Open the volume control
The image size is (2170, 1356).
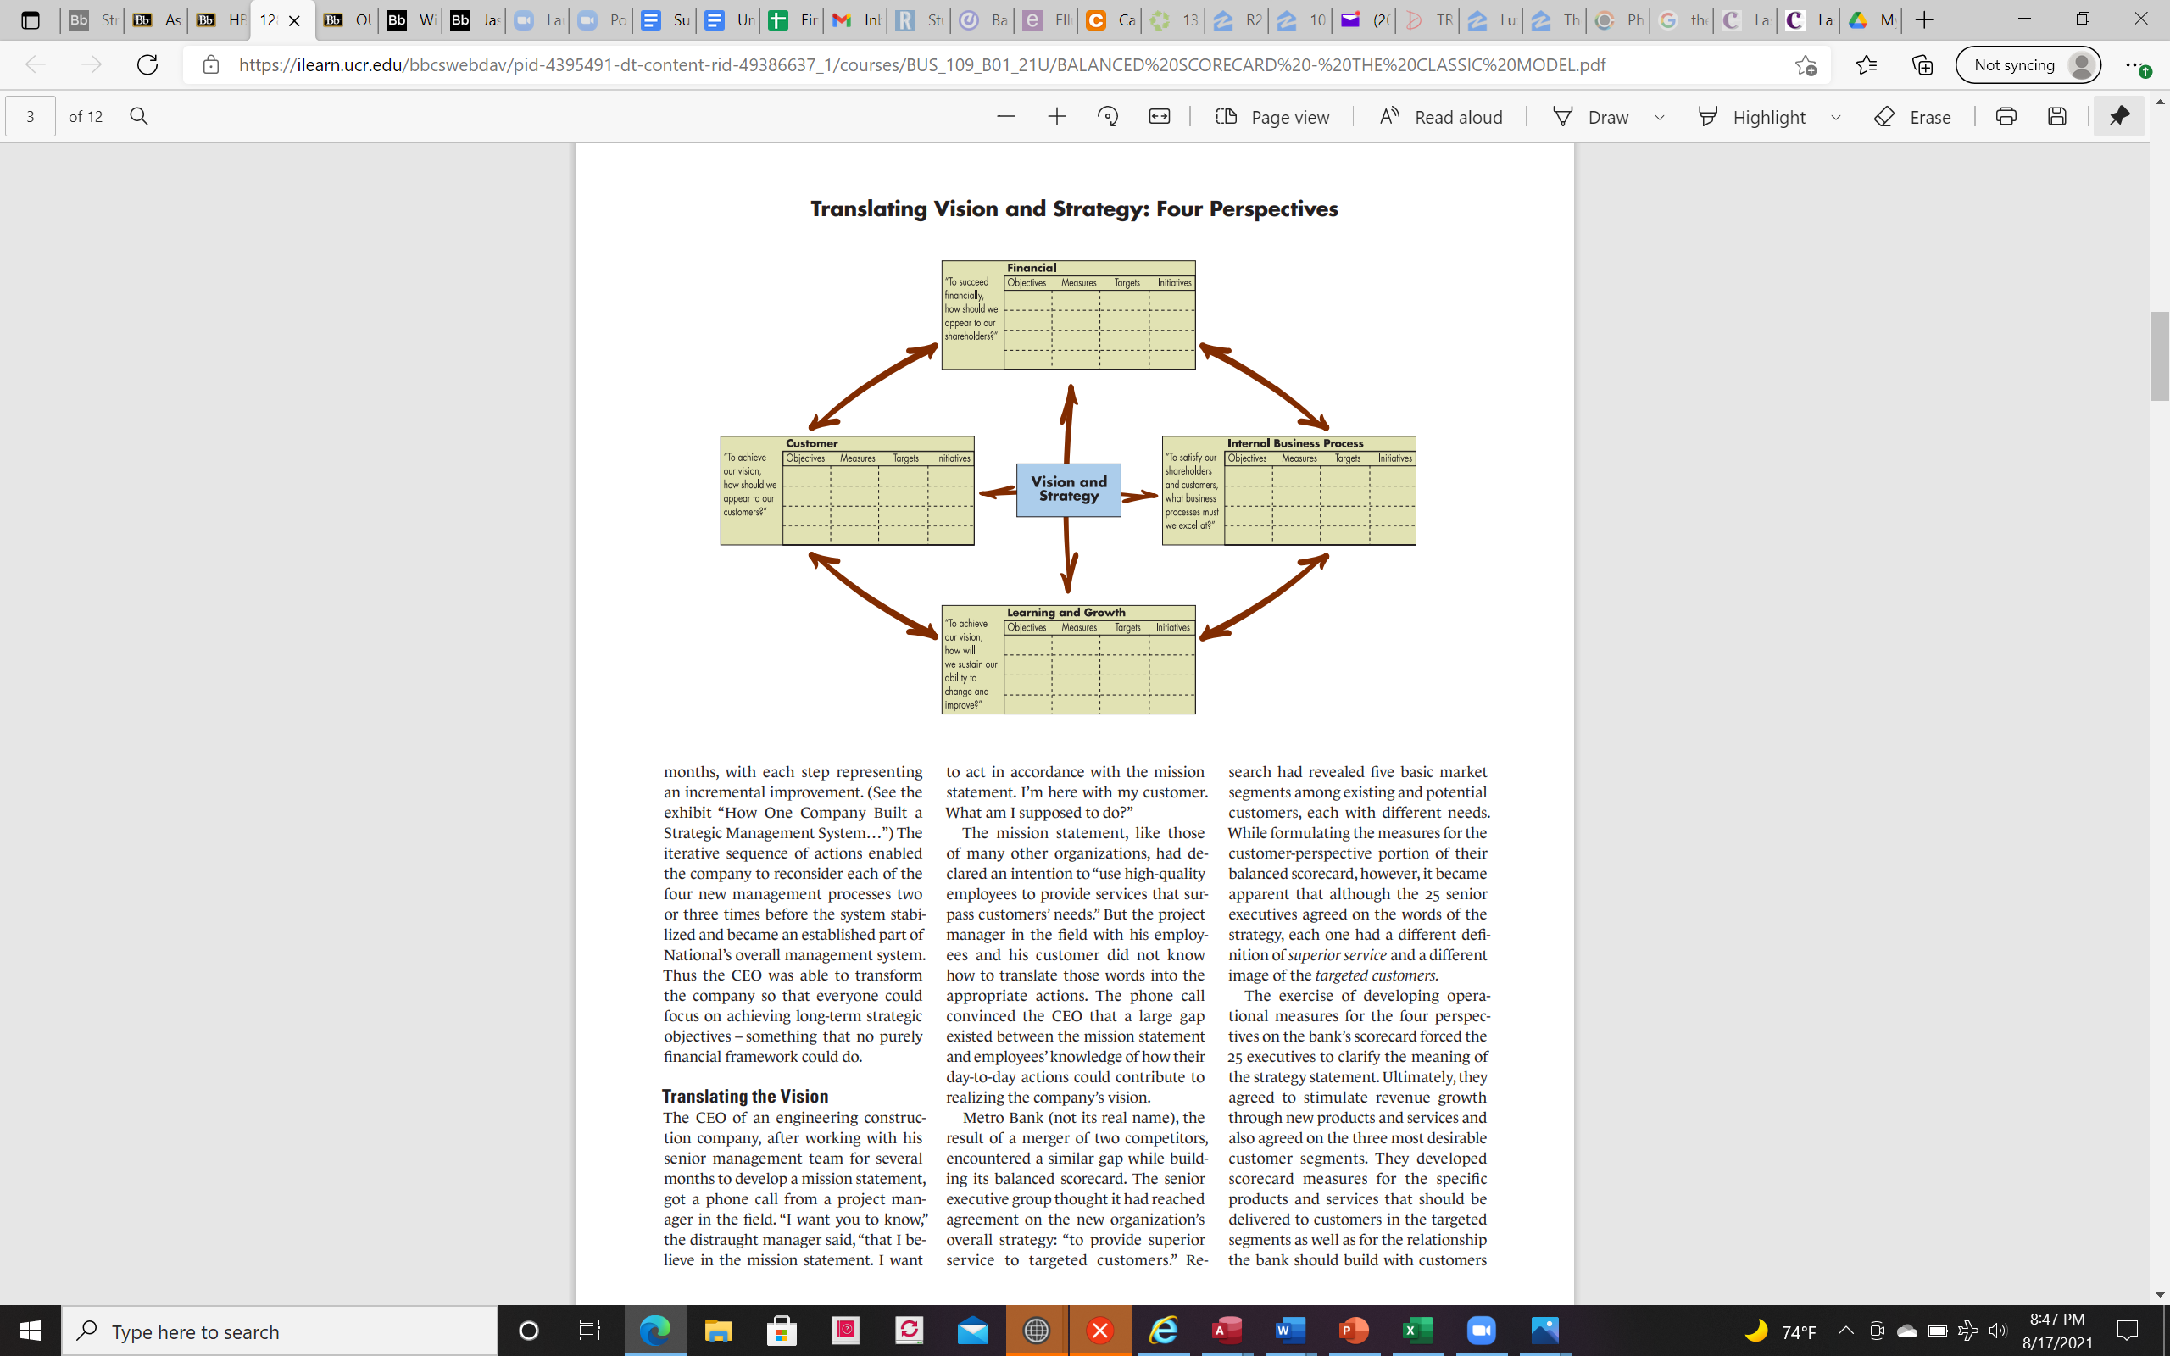(x=1998, y=1331)
